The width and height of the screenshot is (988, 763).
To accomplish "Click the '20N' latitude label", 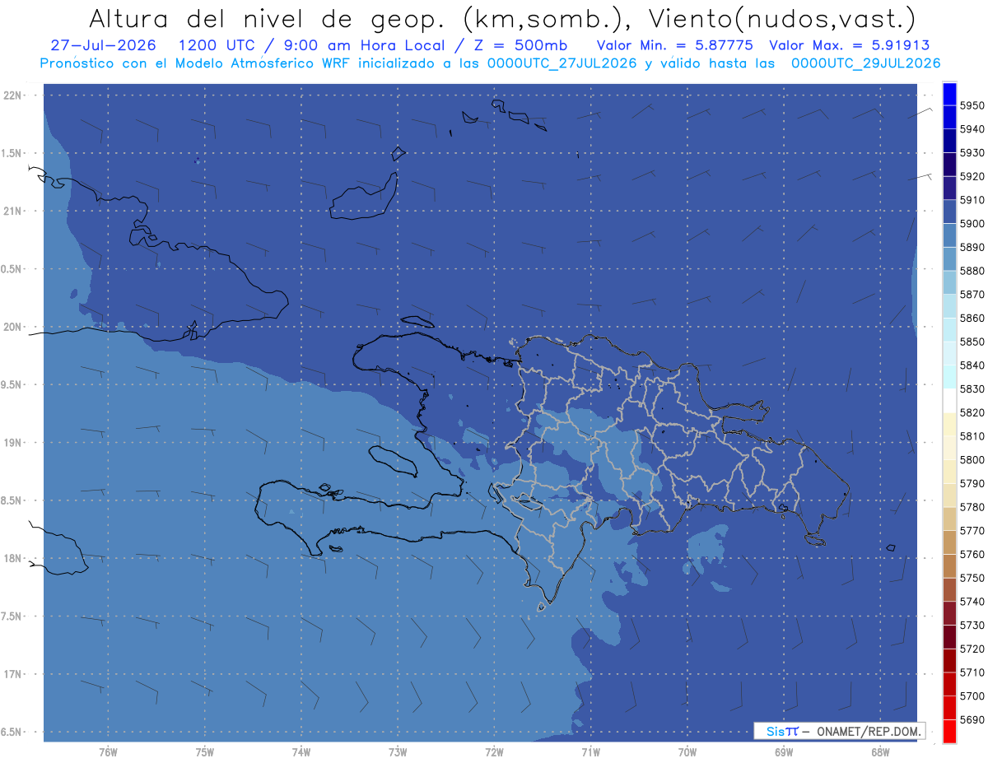I will pyautogui.click(x=14, y=327).
